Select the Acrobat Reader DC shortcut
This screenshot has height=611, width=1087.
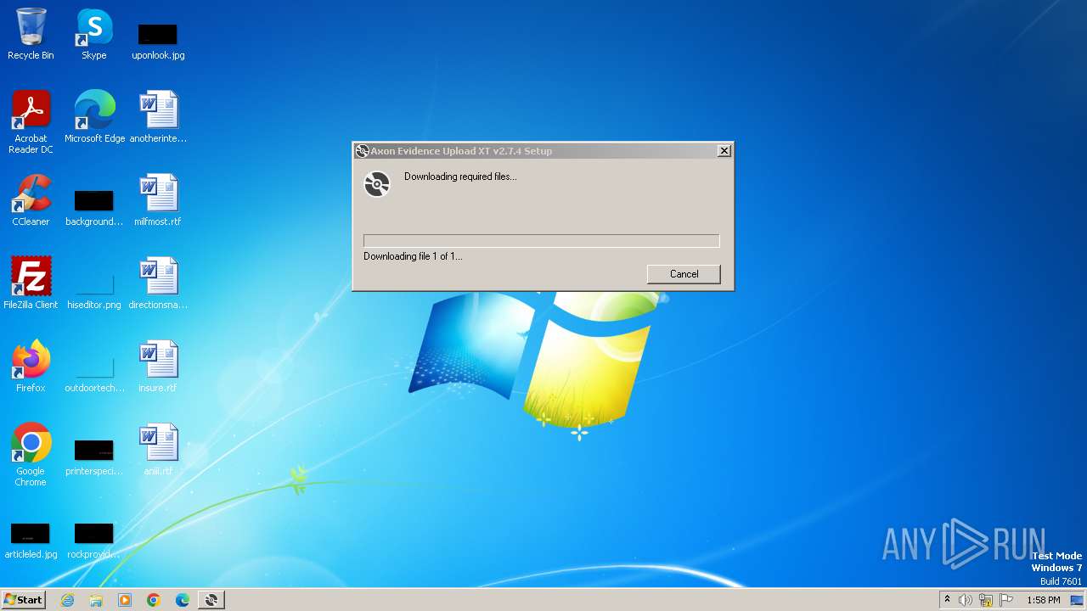(31, 122)
